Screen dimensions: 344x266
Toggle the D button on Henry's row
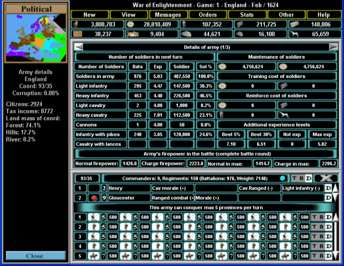(x=328, y=188)
